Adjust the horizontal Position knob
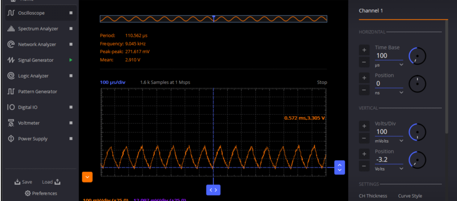 coord(418,84)
